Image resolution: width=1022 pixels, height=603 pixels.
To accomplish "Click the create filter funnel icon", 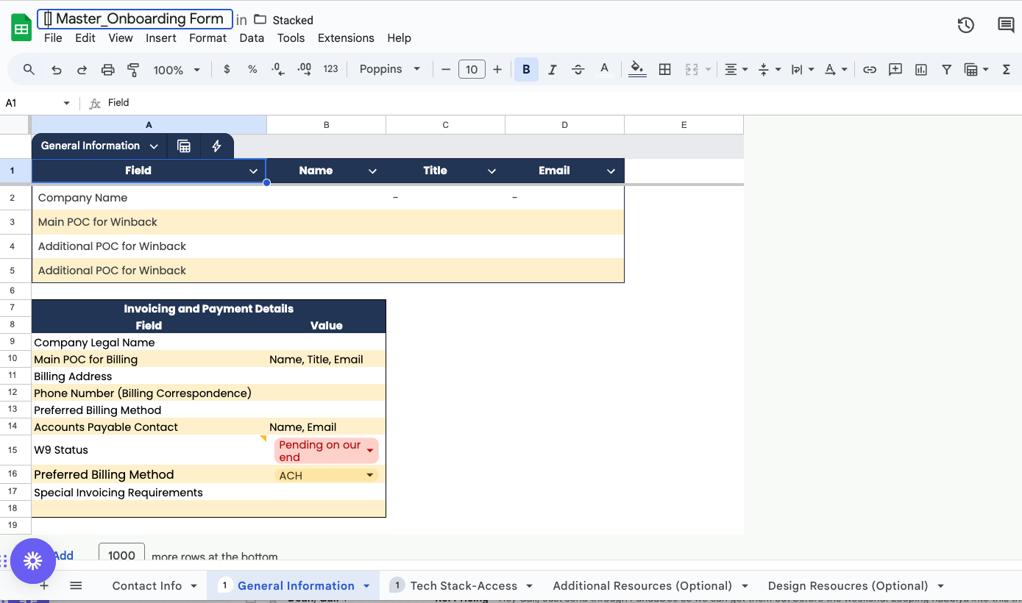I will pyautogui.click(x=947, y=70).
